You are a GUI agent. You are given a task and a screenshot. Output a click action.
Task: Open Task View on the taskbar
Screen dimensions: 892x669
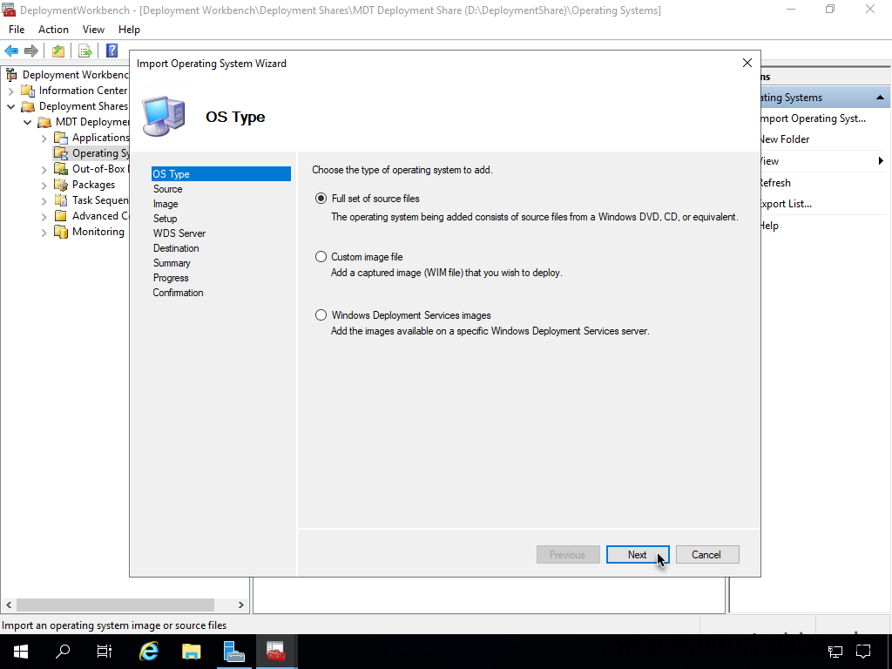click(105, 652)
